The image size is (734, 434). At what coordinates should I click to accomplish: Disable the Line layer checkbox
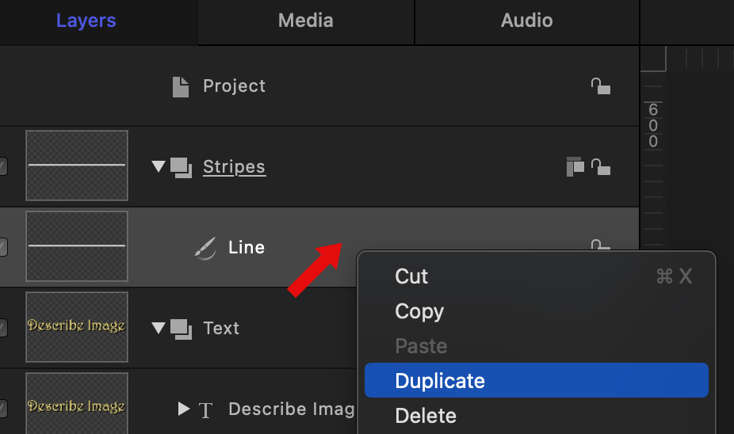(x=2, y=248)
